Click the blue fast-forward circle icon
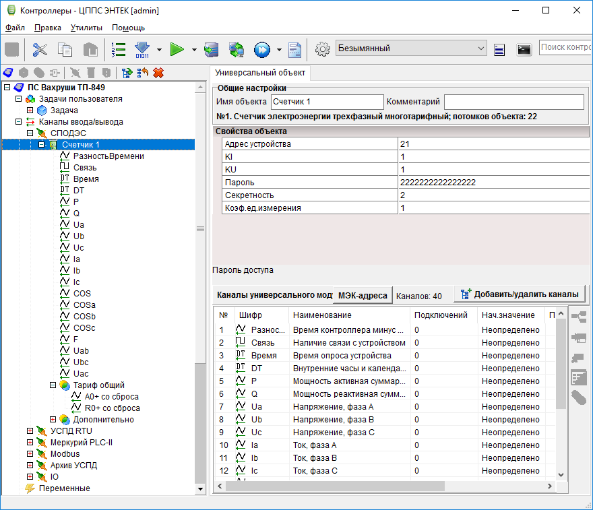 pyautogui.click(x=262, y=49)
